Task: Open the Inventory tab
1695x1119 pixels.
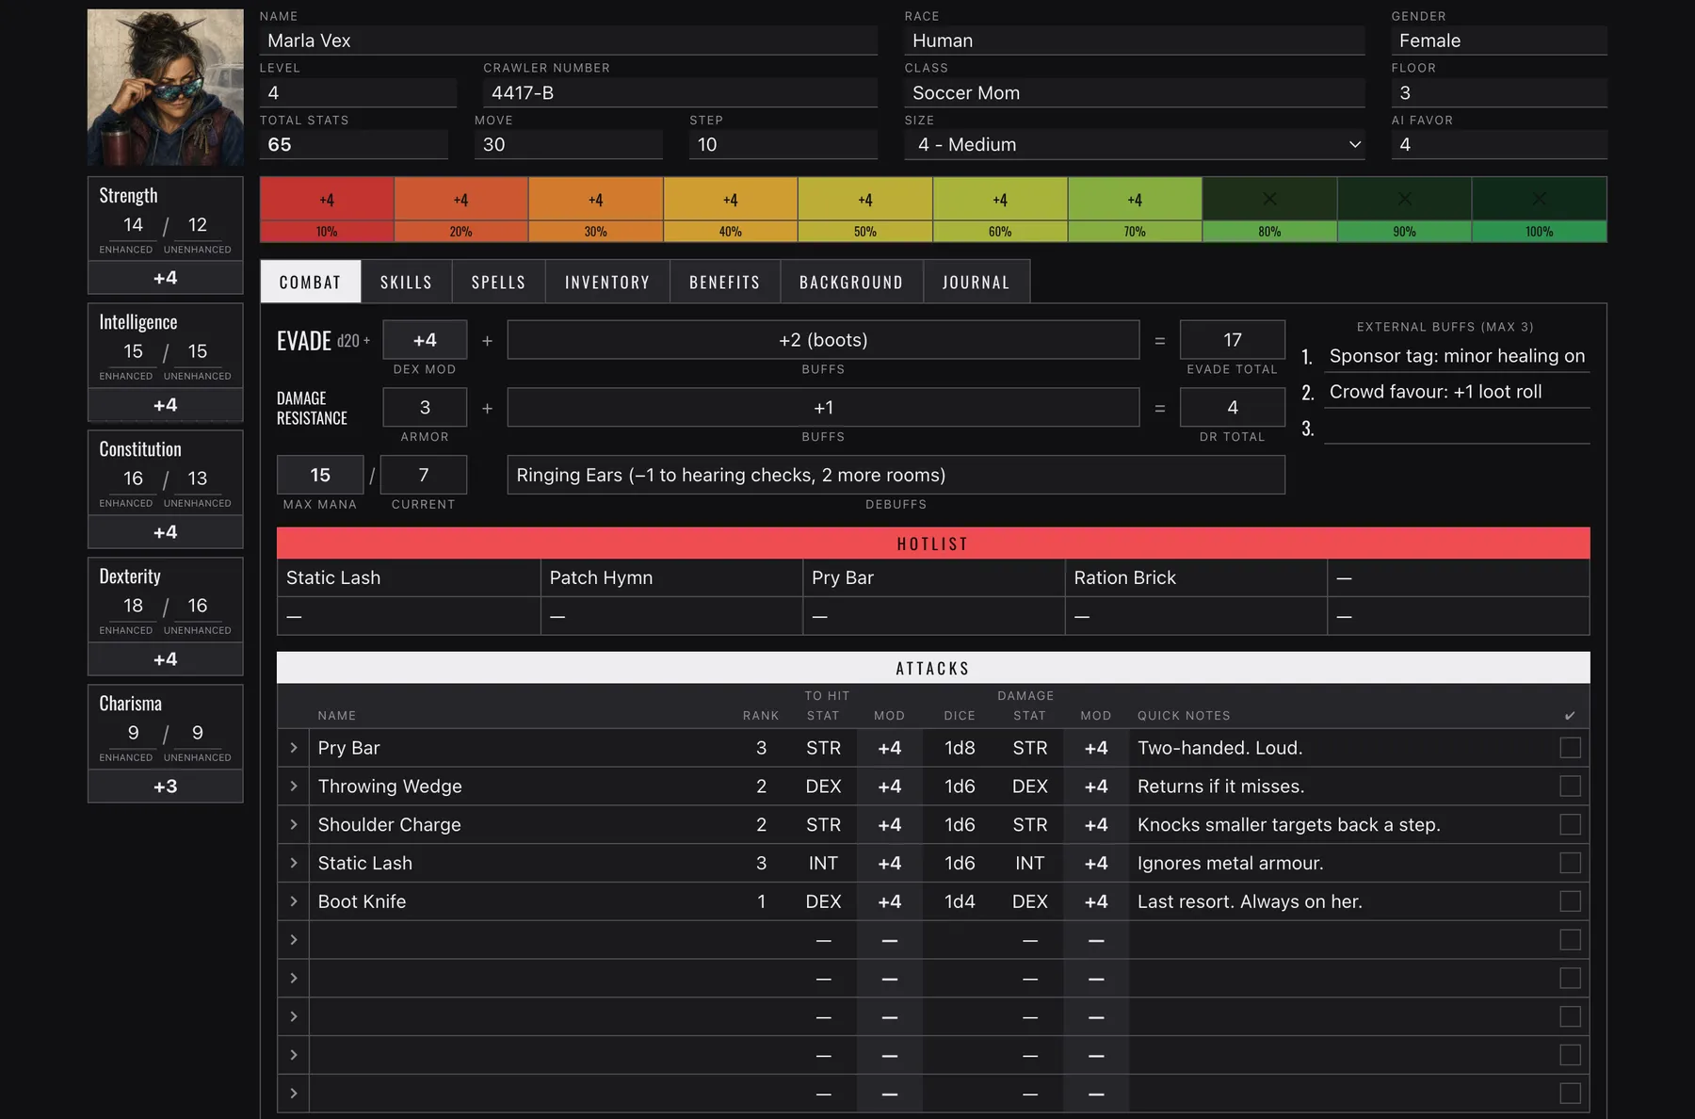Action: (x=607, y=282)
